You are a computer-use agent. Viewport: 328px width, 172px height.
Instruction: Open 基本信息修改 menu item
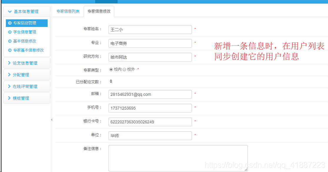coord(25,41)
